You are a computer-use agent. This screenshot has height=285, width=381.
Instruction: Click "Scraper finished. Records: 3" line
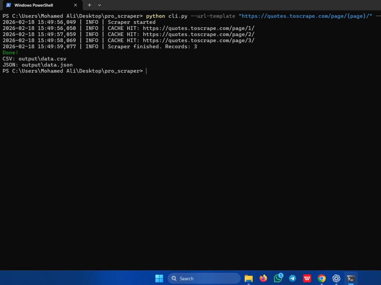[99, 46]
